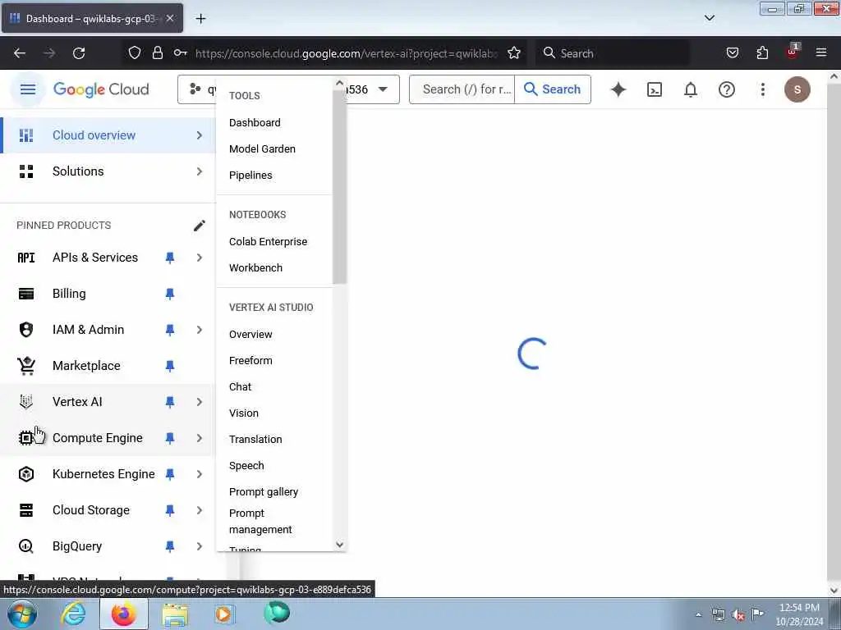Unpin Vertex AI pin icon
This screenshot has width=841, height=630.
click(x=169, y=402)
